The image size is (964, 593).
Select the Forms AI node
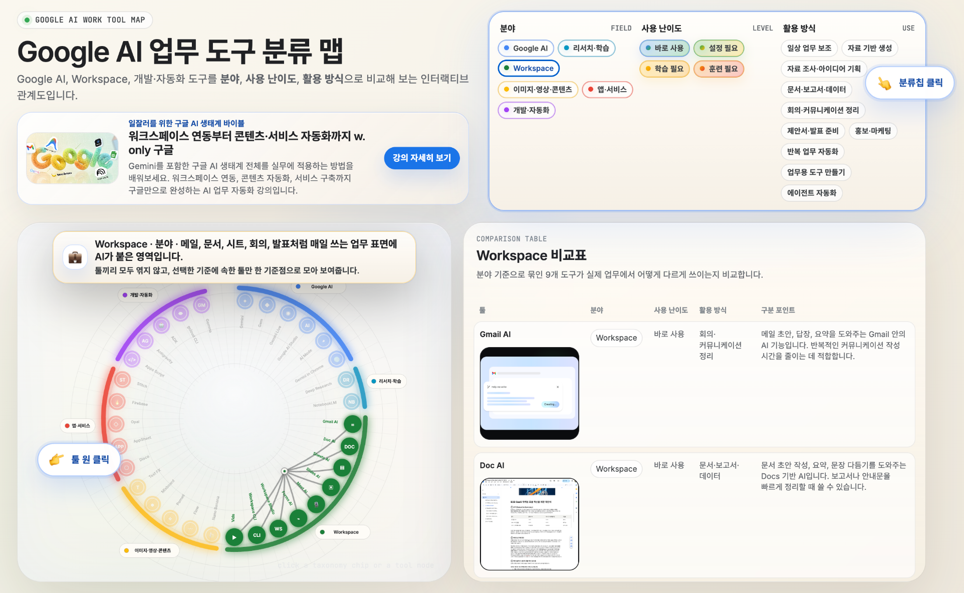pyautogui.click(x=298, y=518)
